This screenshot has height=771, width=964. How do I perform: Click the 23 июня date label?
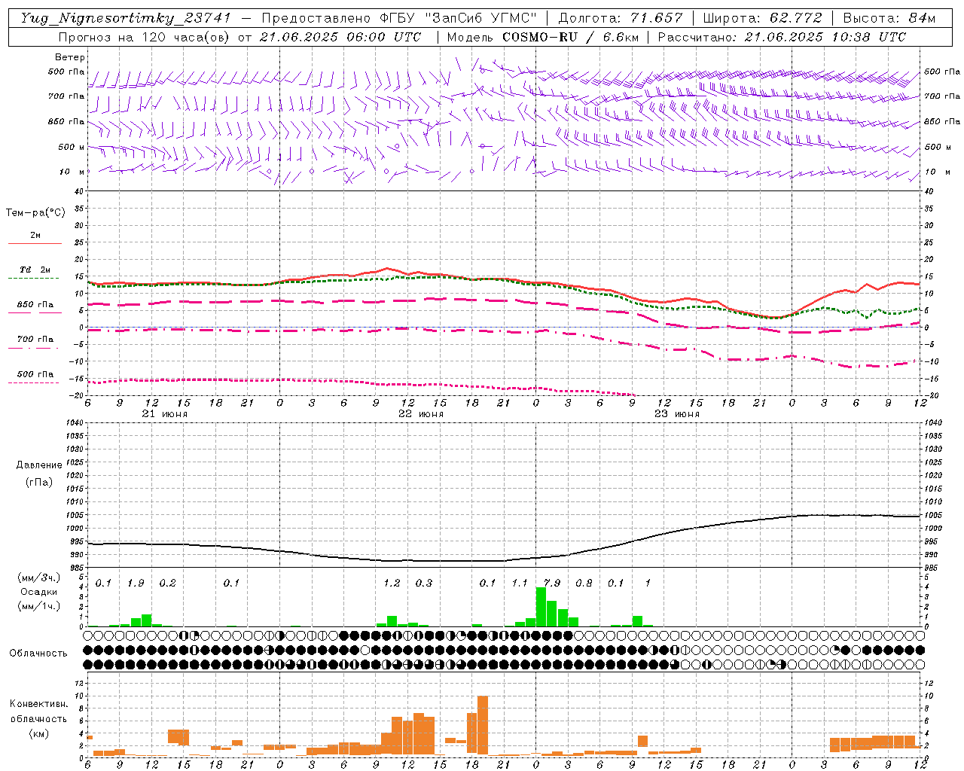click(677, 414)
